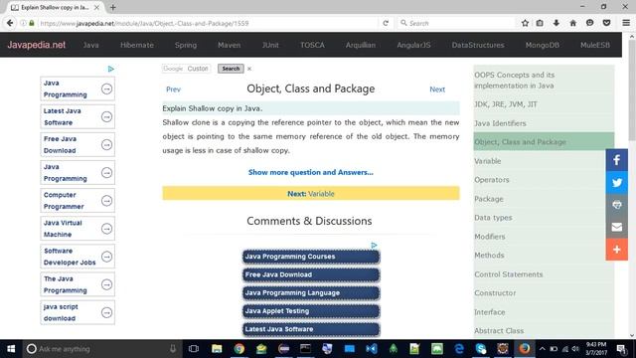
Task: Click the smiley chat toolbar icon
Action: [x=589, y=23]
